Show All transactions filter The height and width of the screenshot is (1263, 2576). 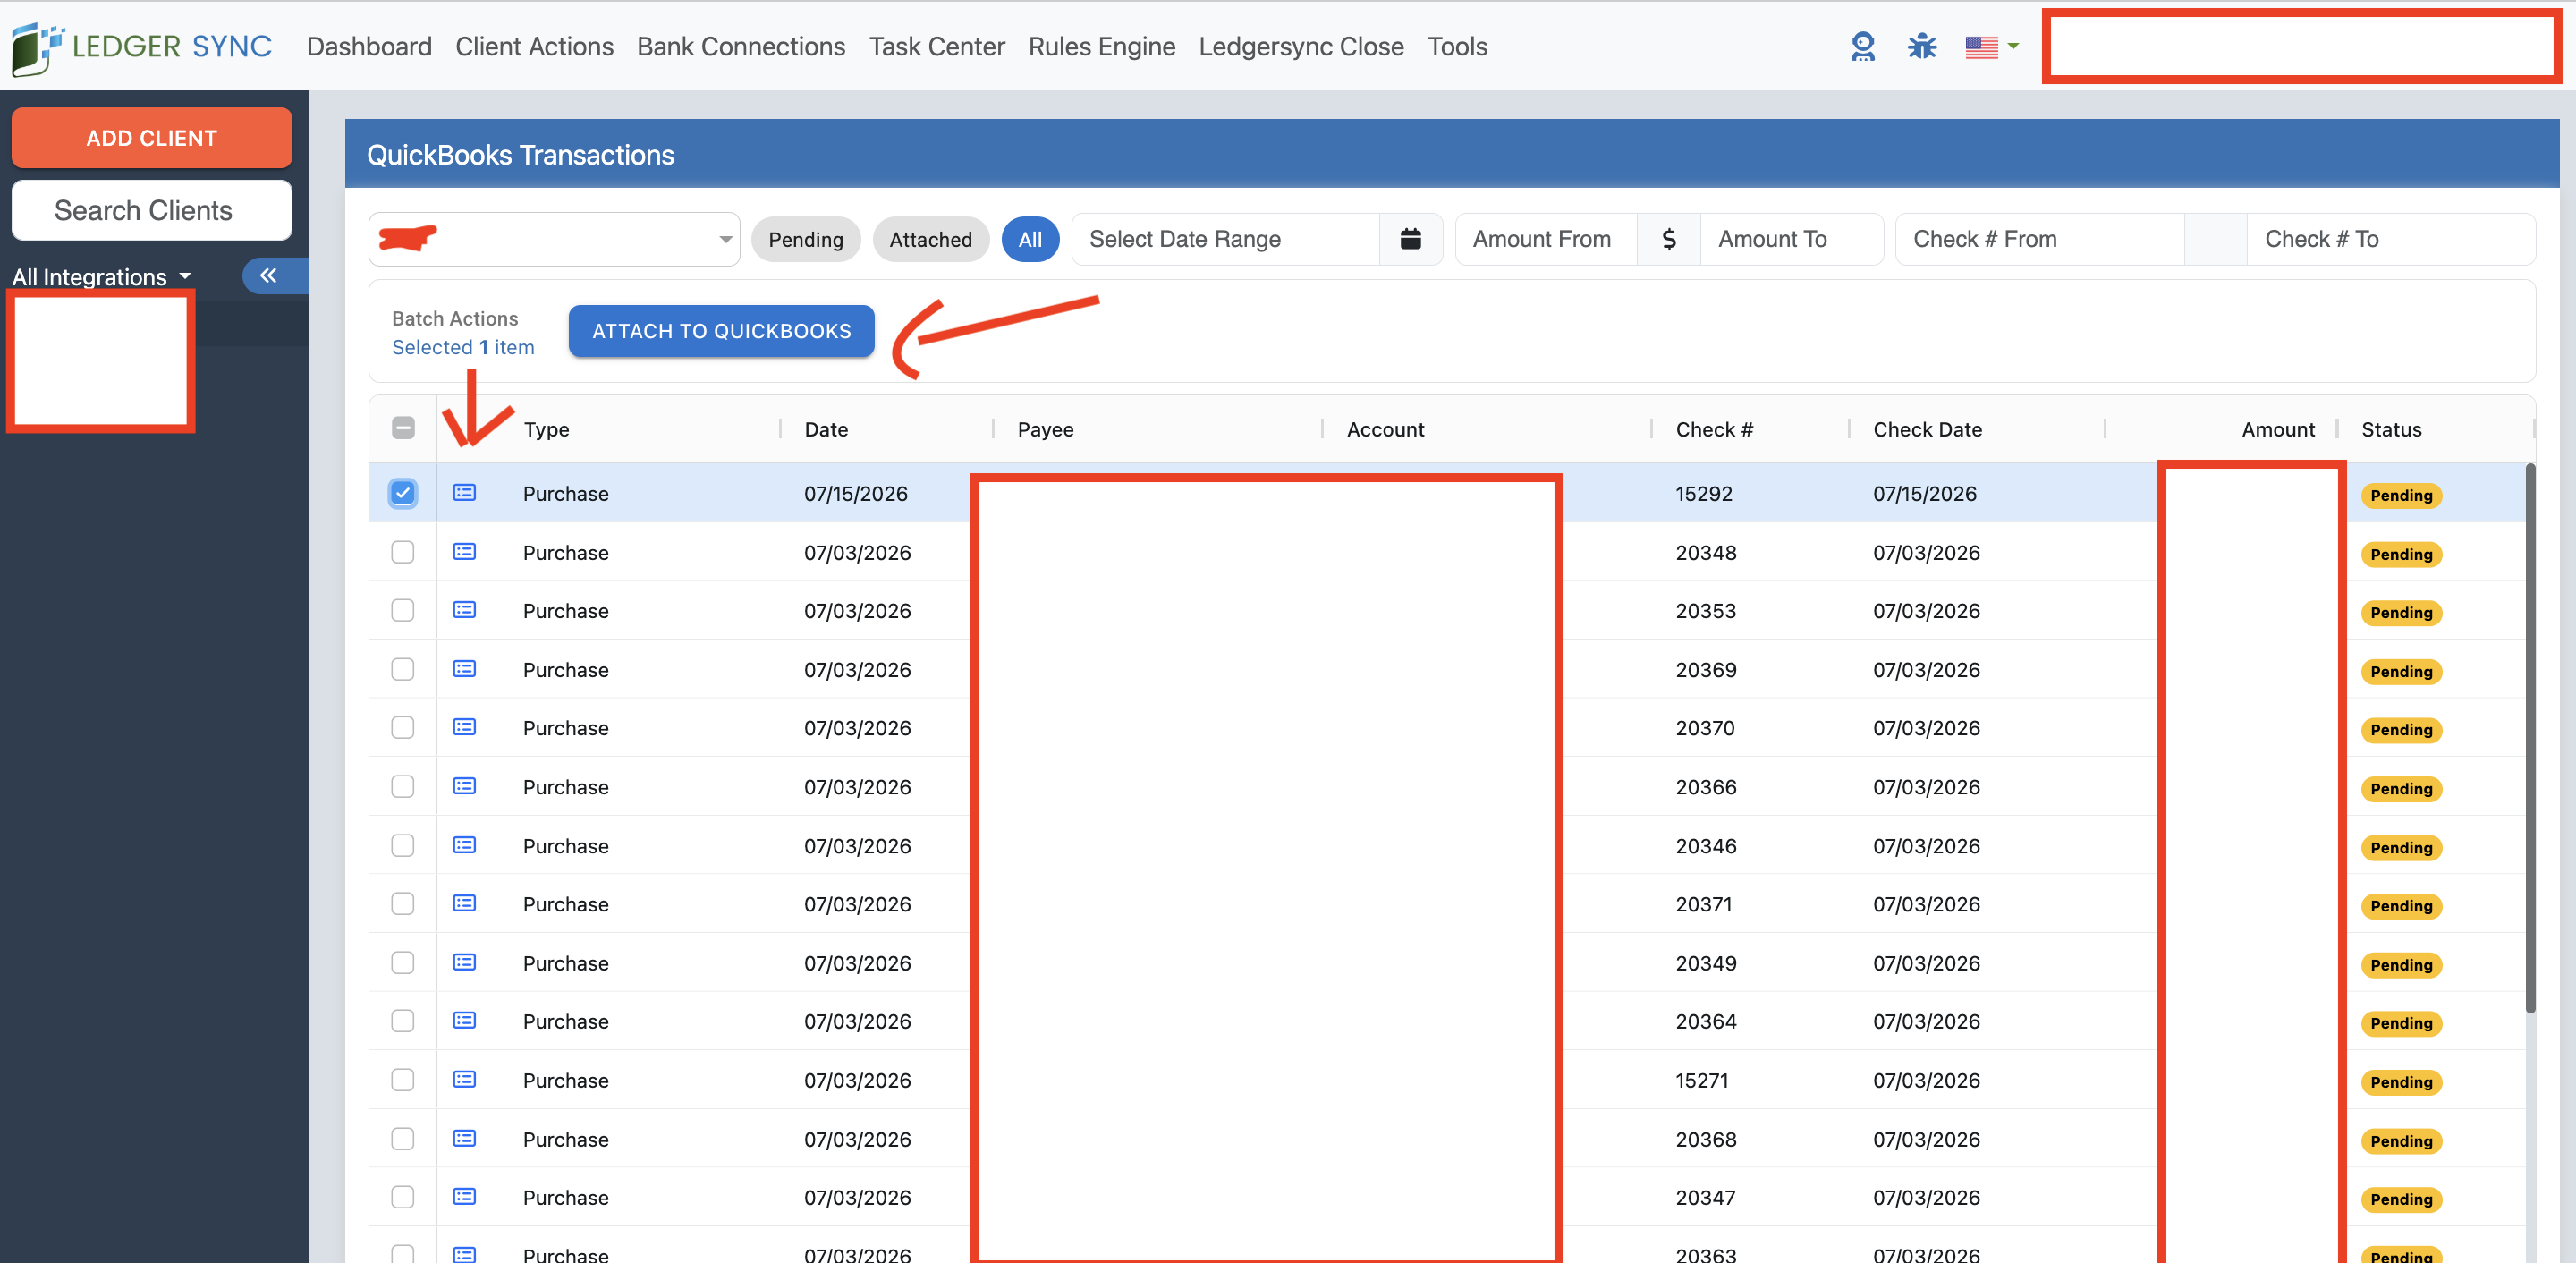(1030, 239)
